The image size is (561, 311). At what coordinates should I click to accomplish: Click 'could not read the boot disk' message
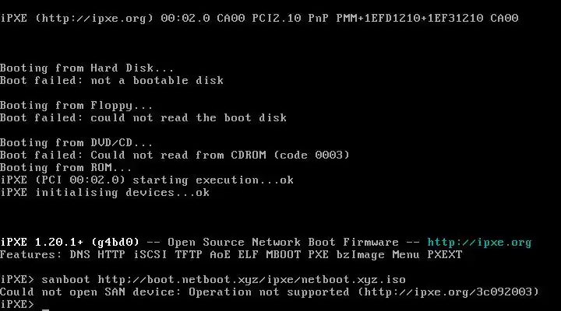point(189,118)
